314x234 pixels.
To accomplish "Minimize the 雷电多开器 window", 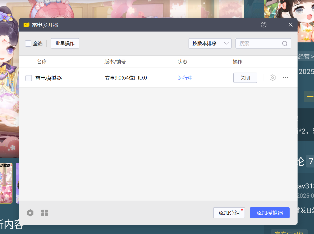I will point(277,25).
